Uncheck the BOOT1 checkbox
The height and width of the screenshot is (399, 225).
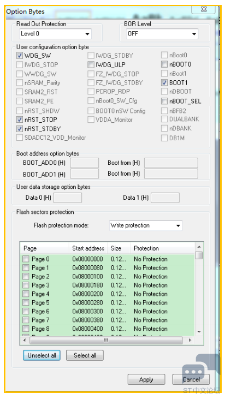click(x=164, y=83)
